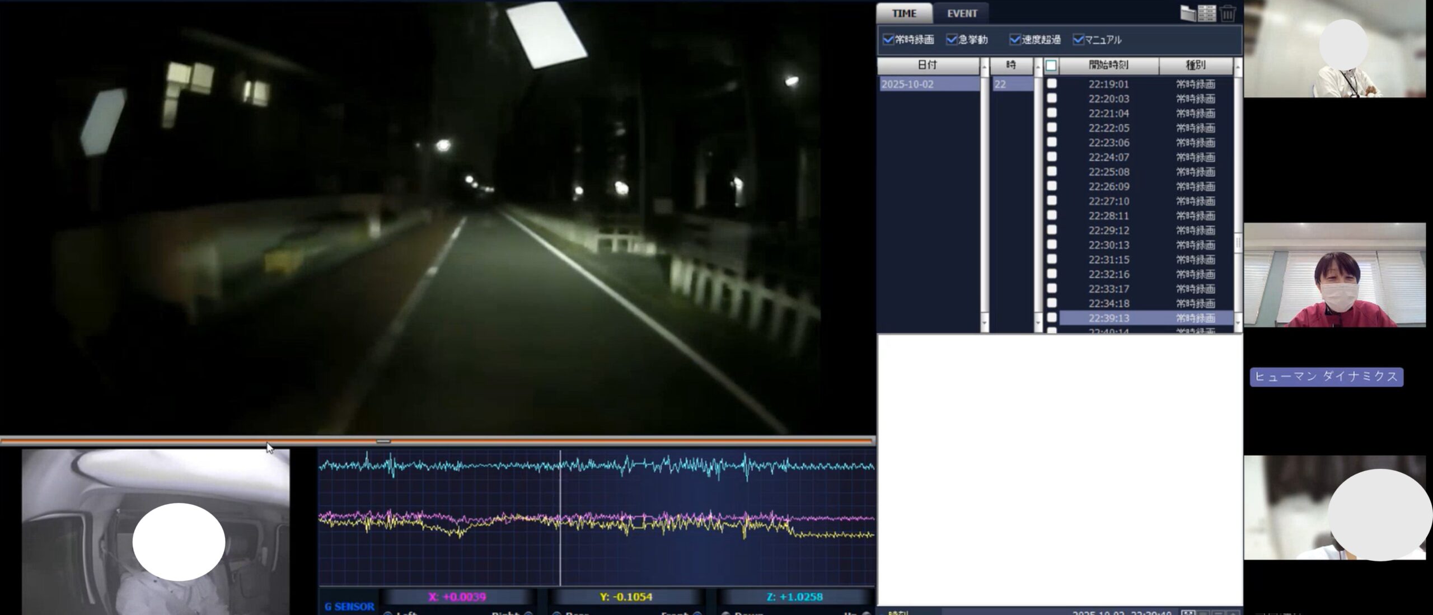
Task: Toggle the 速度超過 filter checkbox
Action: [x=1015, y=40]
